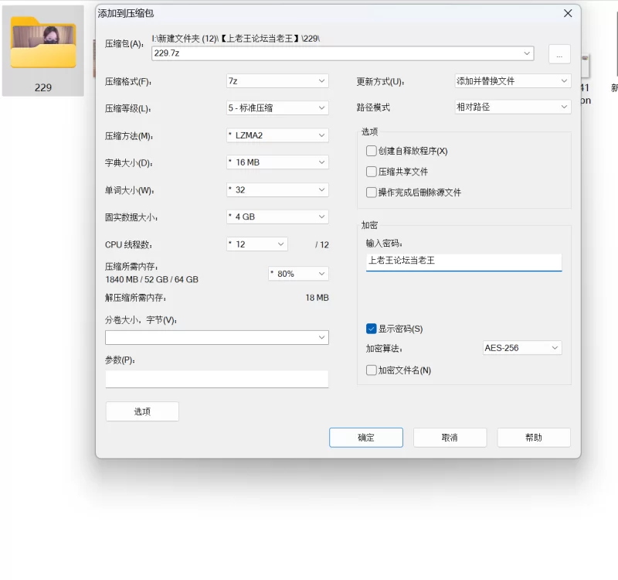
Task: Click the 帮助 button
Action: [x=534, y=438]
